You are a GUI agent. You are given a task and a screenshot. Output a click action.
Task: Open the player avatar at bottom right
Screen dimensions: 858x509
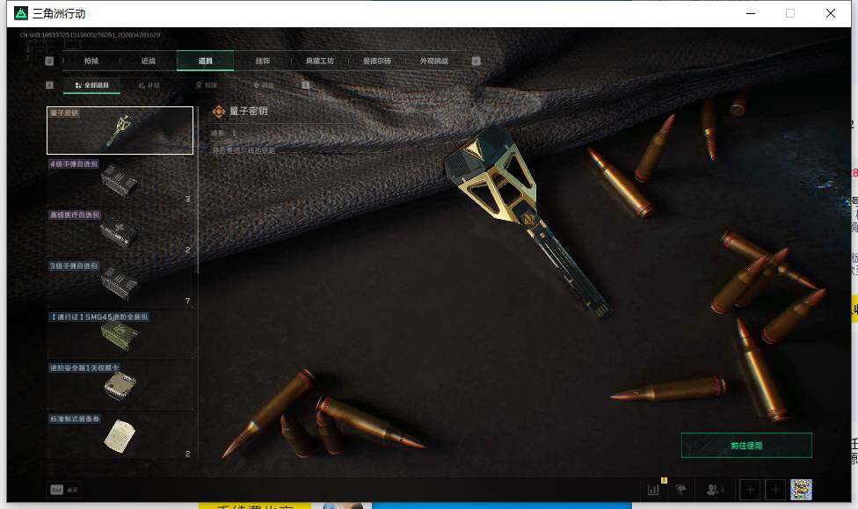pyautogui.click(x=801, y=490)
